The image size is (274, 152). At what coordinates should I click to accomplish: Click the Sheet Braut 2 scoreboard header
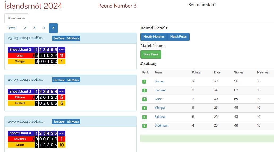[x=21, y=50]
